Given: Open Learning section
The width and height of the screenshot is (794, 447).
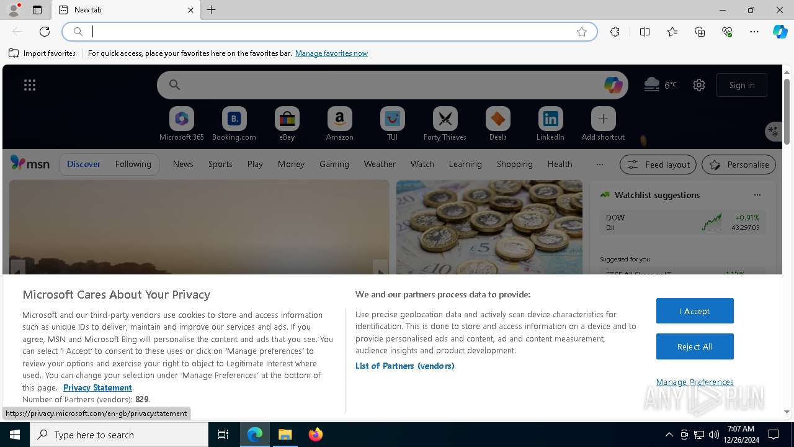Looking at the screenshot, I should 465,164.
